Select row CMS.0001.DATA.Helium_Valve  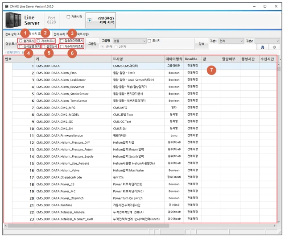tap(145, 170)
